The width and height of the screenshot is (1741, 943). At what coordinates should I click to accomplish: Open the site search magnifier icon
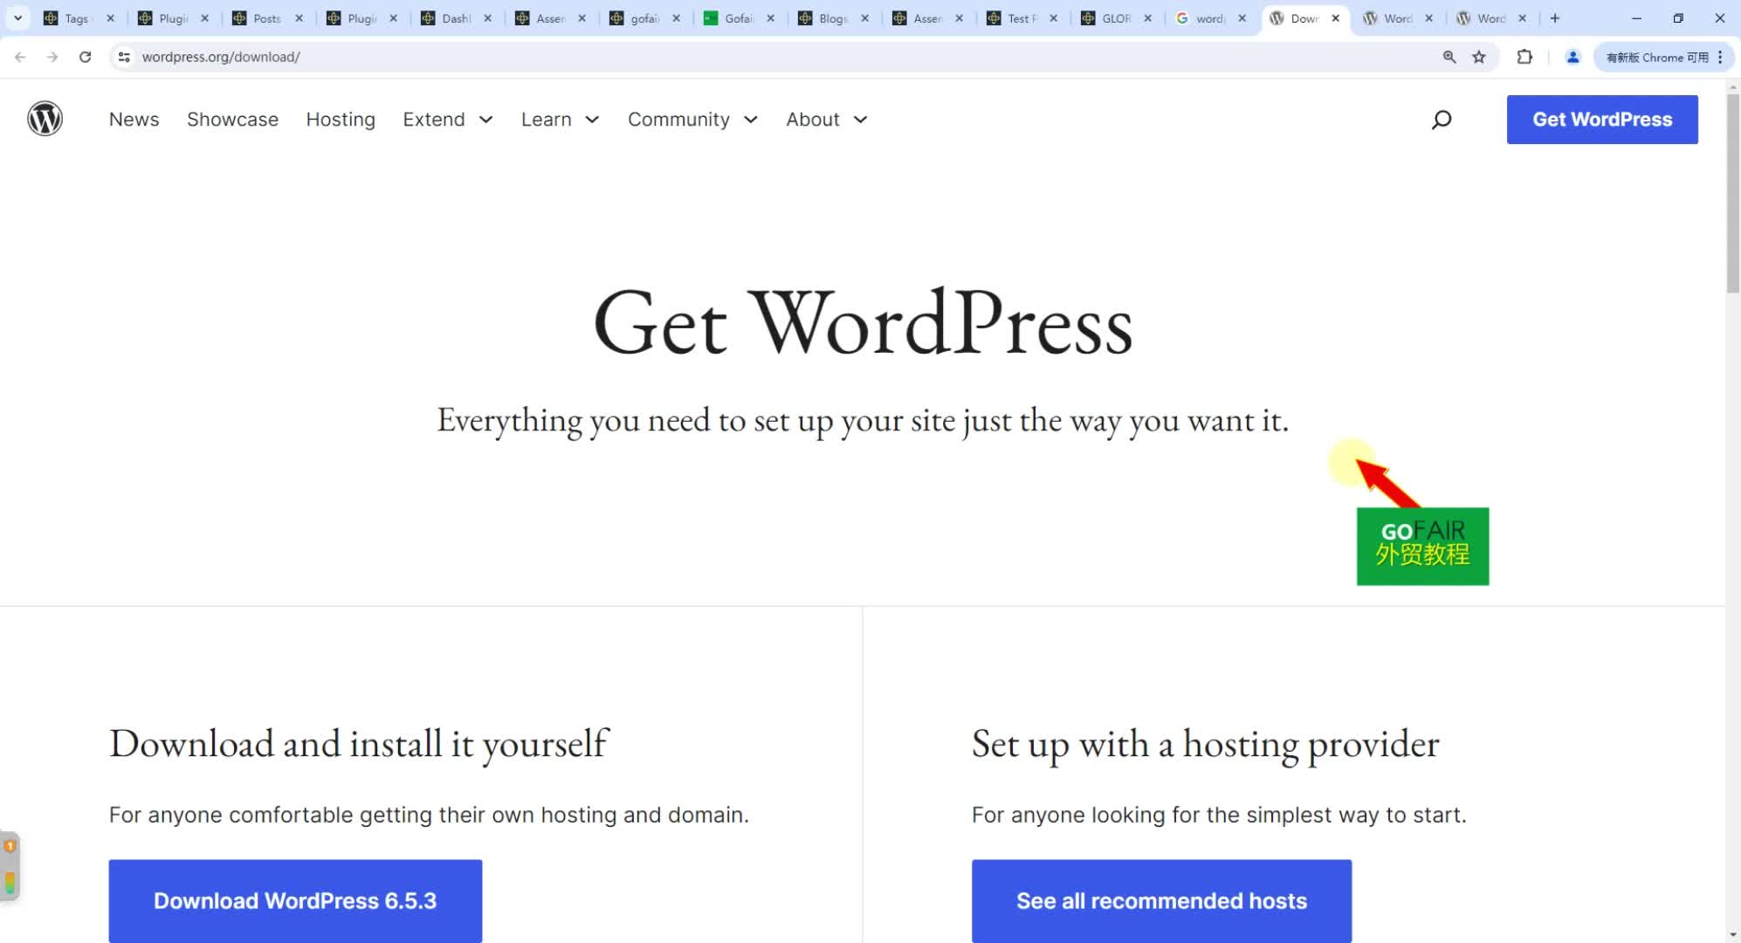click(1442, 120)
